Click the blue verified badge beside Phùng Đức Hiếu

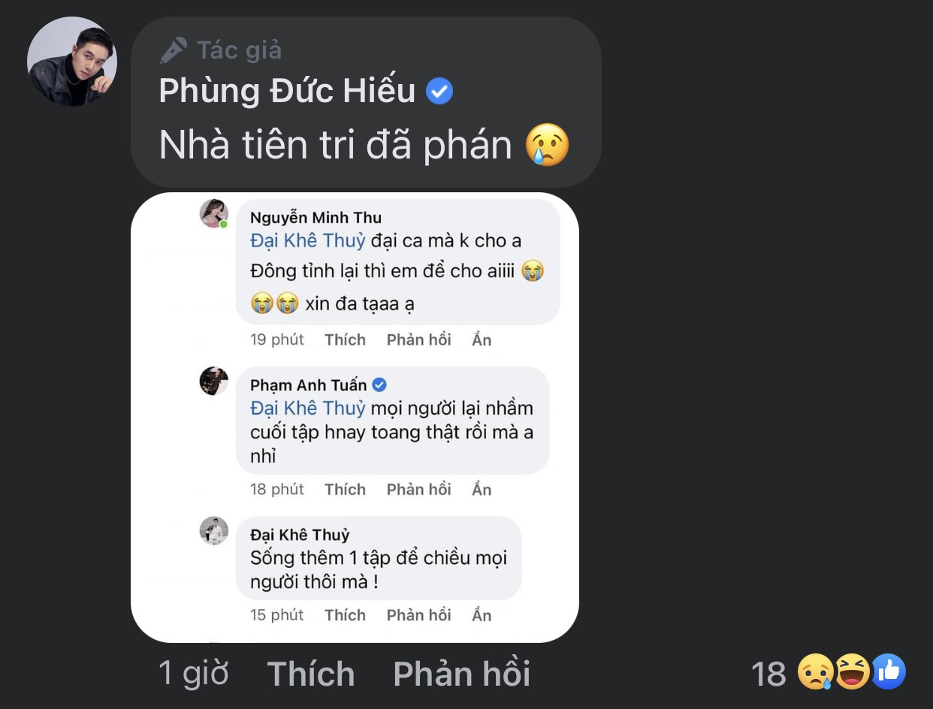(x=439, y=92)
